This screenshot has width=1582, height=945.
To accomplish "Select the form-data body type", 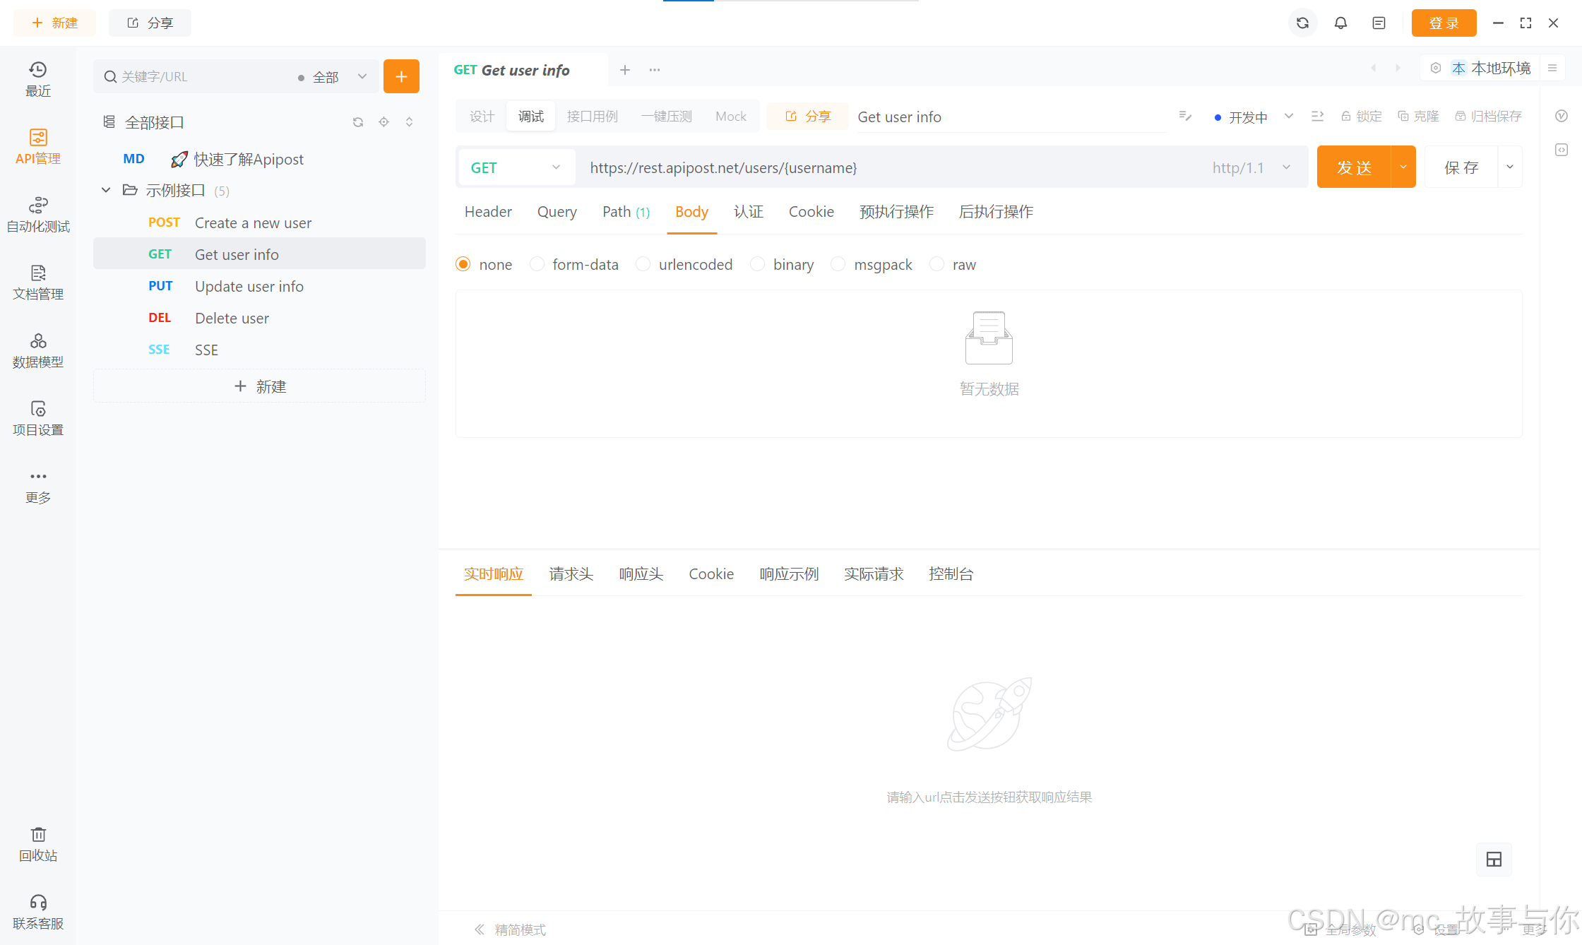I will [x=537, y=264].
